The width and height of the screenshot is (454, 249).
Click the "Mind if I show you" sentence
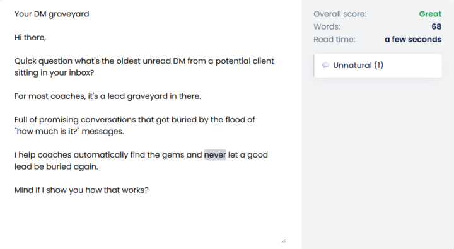tap(81, 190)
